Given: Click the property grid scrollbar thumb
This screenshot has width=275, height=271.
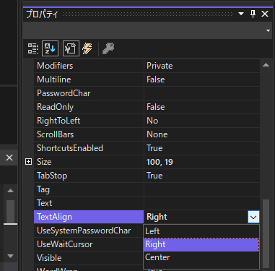Looking at the screenshot, I should 266,233.
